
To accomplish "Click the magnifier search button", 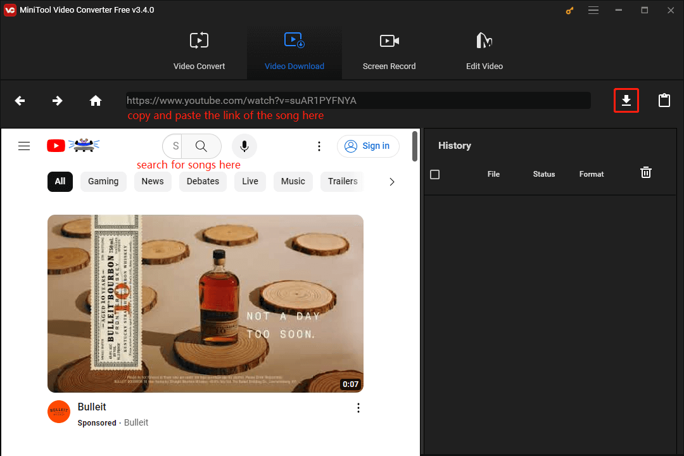I will pyautogui.click(x=201, y=146).
